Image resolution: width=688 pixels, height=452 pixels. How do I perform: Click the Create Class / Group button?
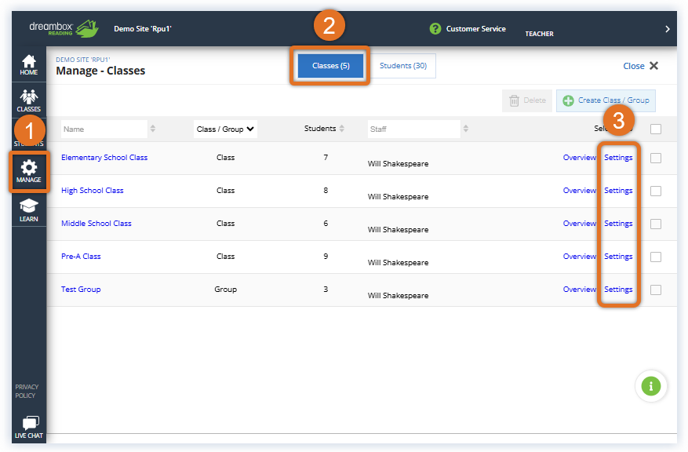point(606,100)
